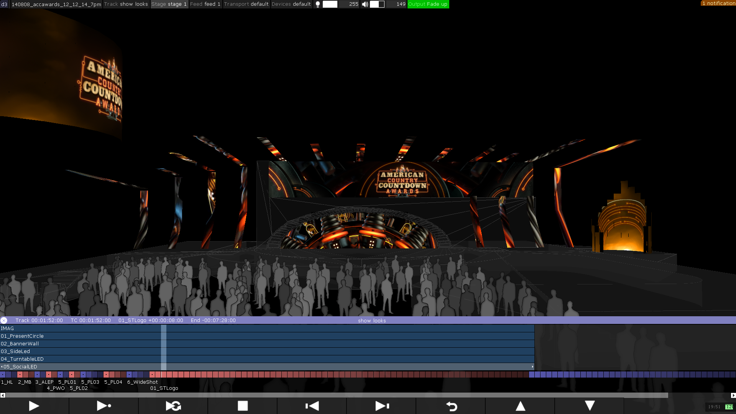
Task: Click the timeline horizontal scrollbar thumb
Action: pos(337,395)
